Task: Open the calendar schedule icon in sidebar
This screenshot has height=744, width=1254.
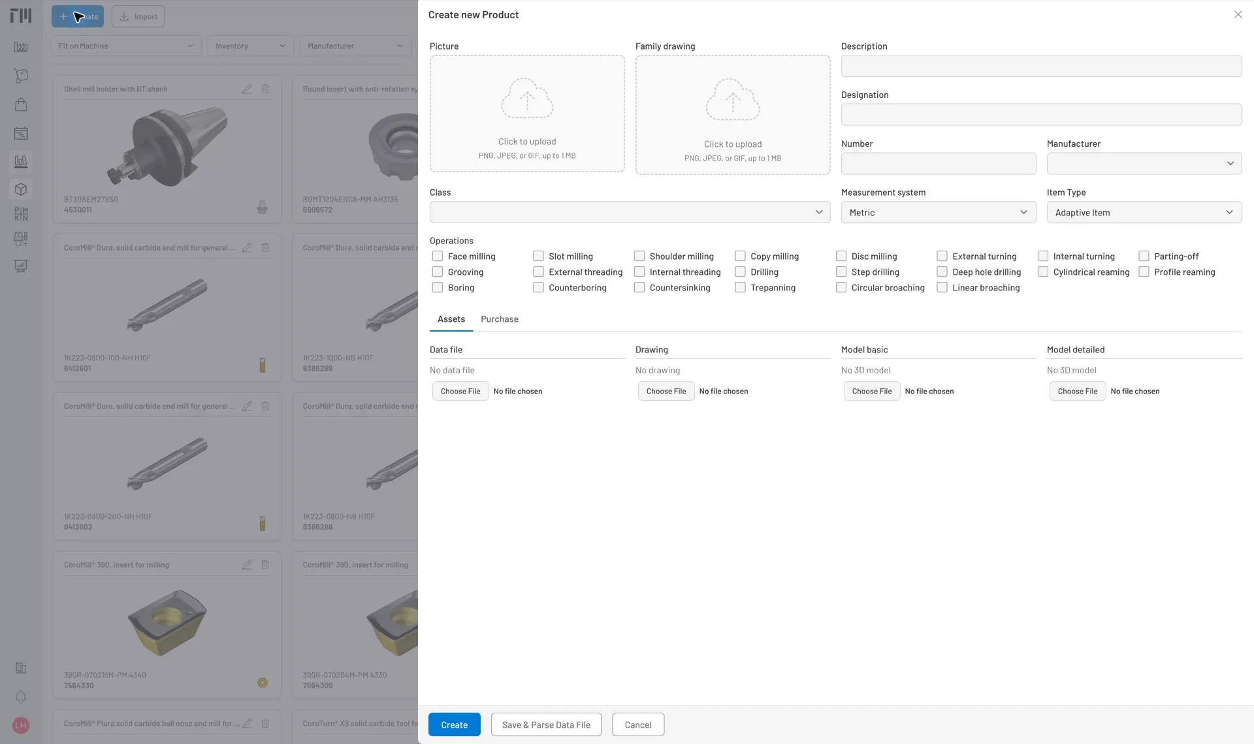Action: click(x=21, y=133)
